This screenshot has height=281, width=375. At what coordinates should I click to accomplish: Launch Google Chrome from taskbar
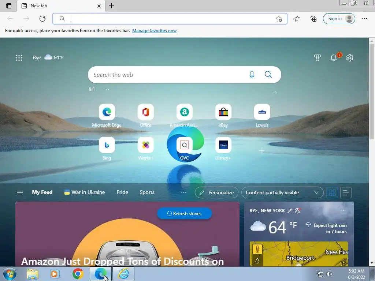coord(78,274)
